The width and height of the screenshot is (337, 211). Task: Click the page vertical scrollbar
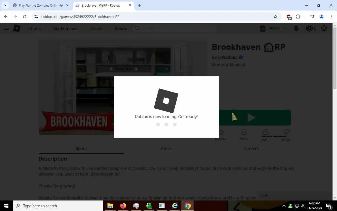(x=335, y=59)
